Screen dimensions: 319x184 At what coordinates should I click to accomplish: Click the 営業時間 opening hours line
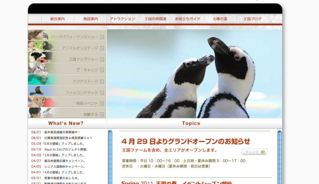click(x=184, y=161)
